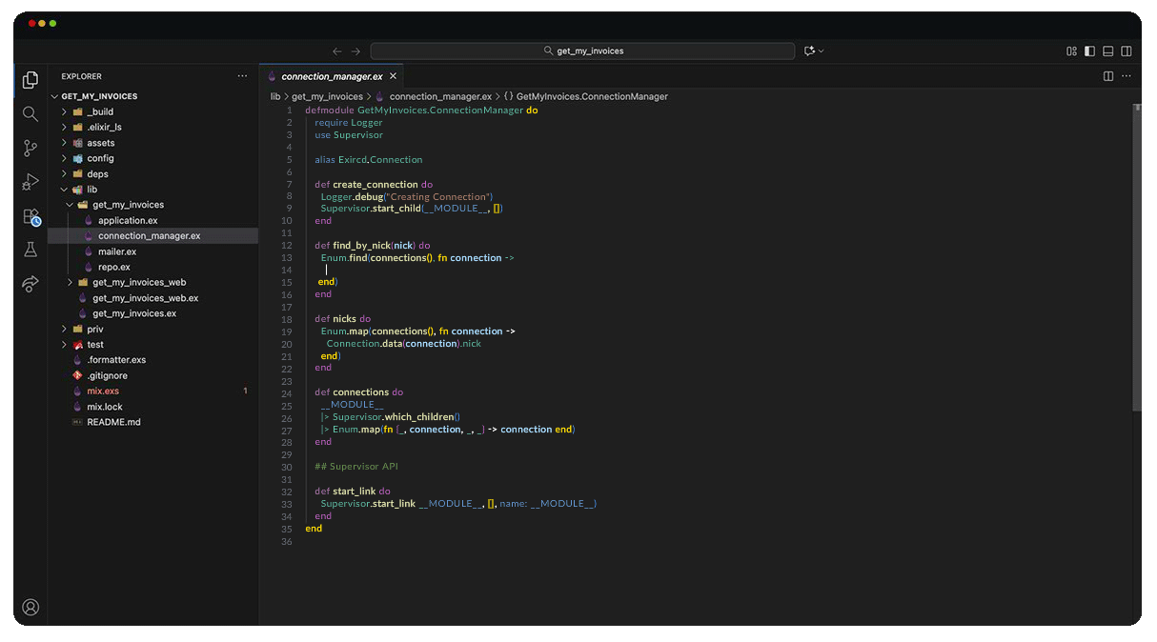Click the Accounts icon in activity bar

30,607
